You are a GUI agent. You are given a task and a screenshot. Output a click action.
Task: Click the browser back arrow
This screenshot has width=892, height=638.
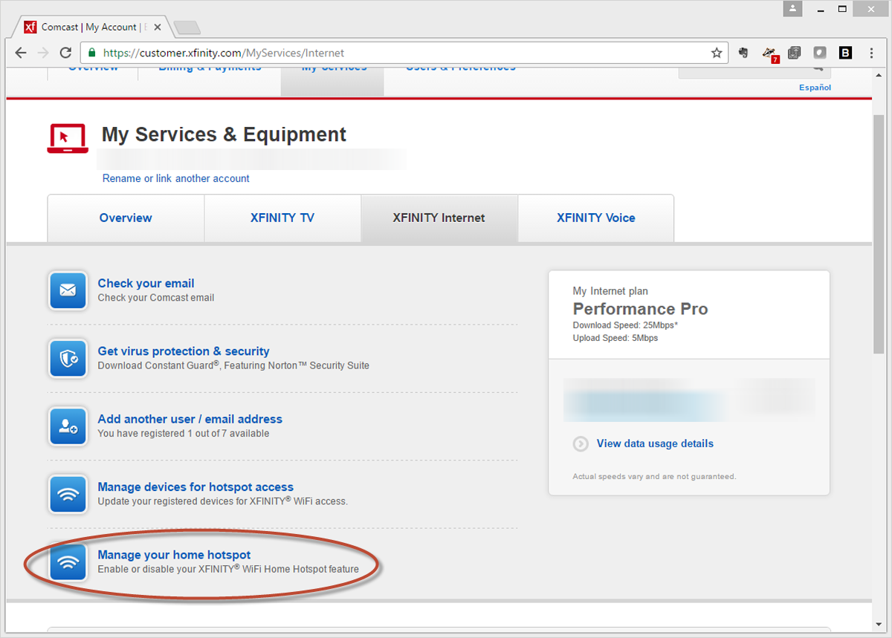click(21, 53)
